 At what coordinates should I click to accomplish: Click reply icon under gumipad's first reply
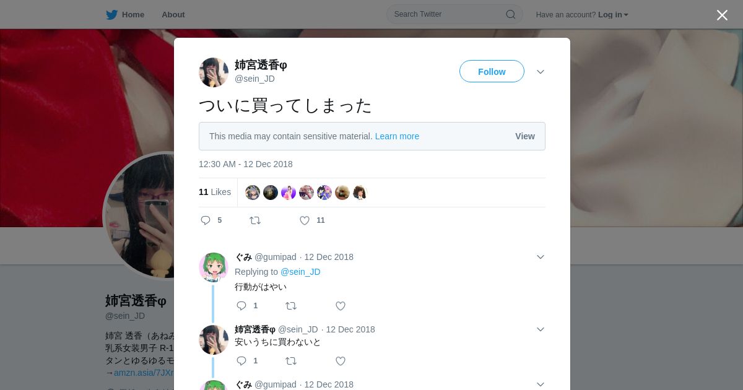click(x=241, y=306)
